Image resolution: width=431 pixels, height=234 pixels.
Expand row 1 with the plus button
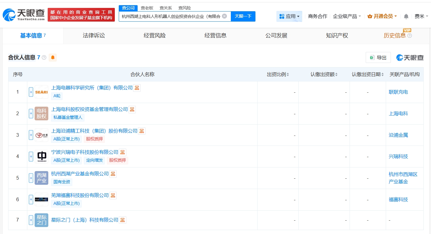(31, 92)
